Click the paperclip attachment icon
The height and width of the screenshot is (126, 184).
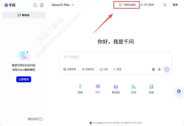[x=159, y=69]
